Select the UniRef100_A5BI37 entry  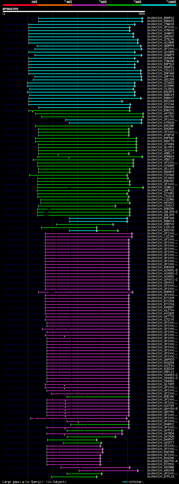(161, 159)
